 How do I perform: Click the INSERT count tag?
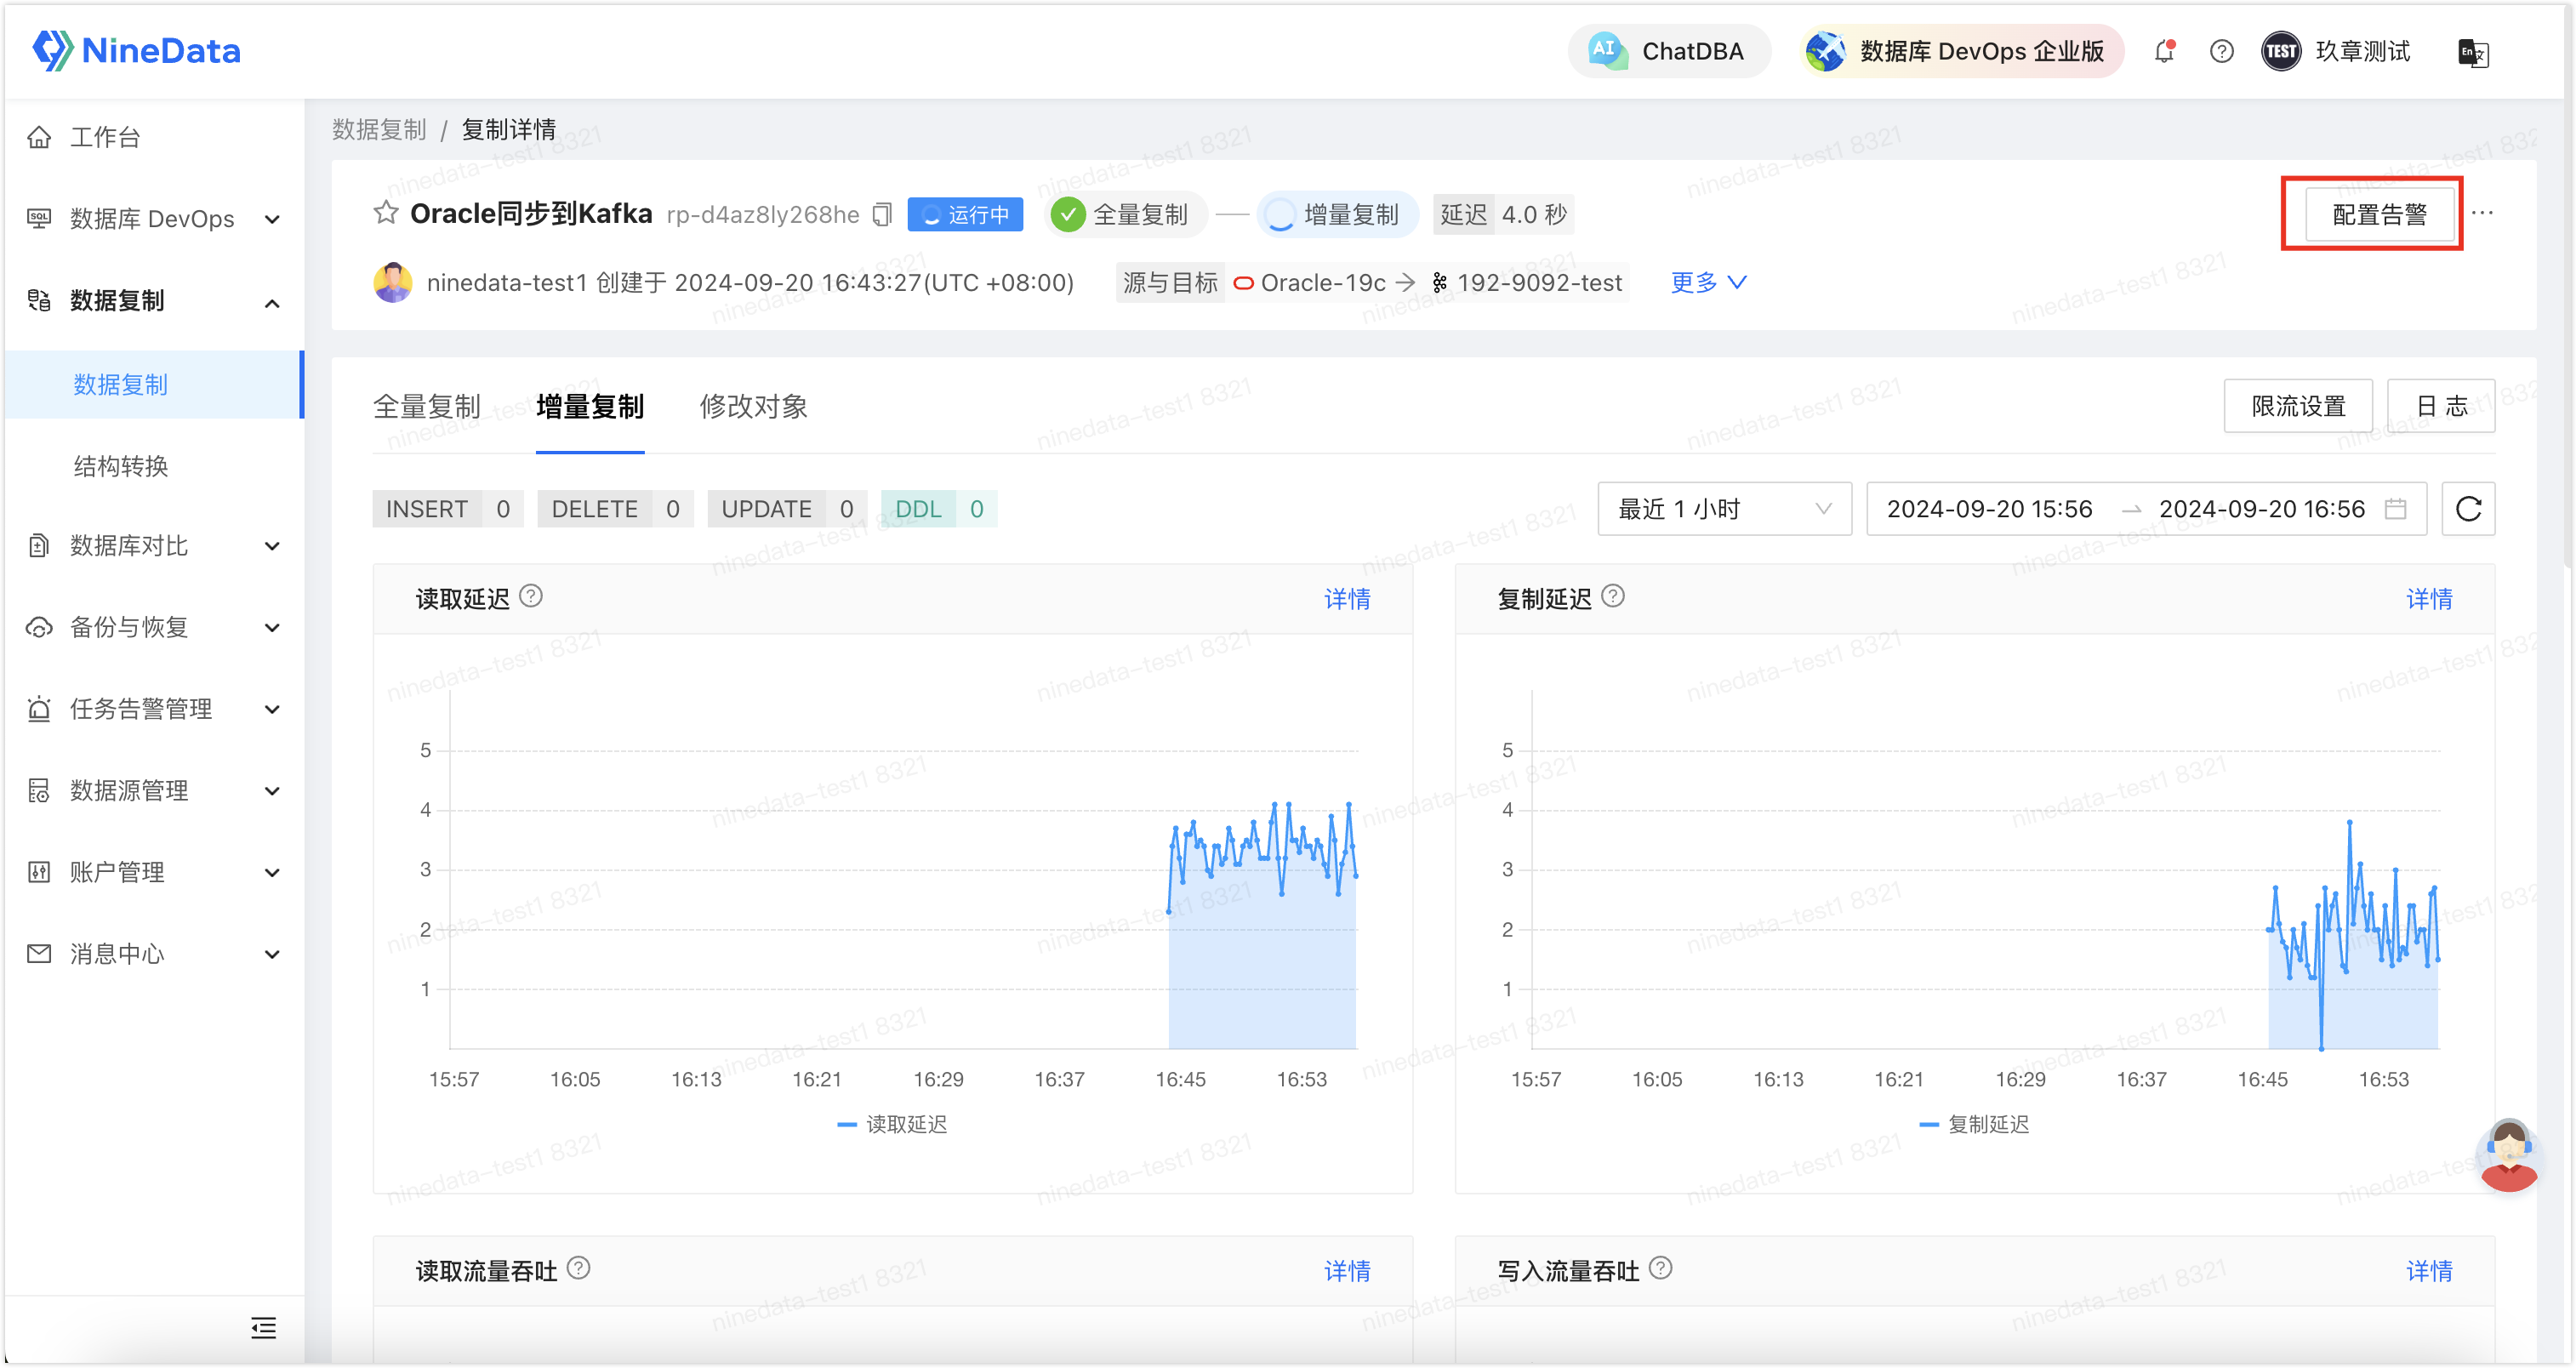click(447, 509)
